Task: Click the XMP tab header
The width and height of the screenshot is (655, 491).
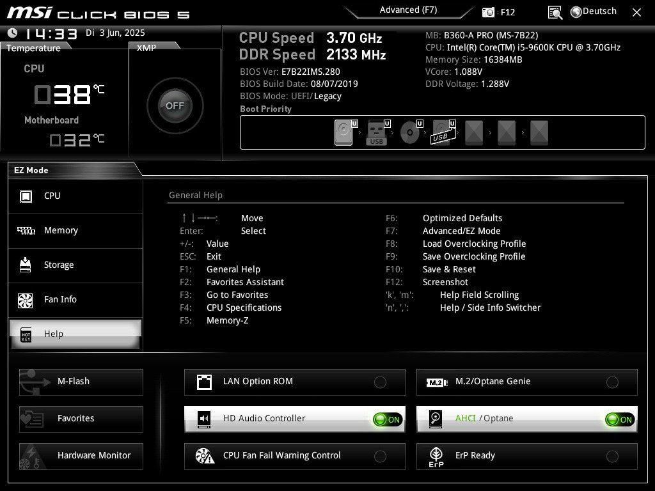Action: [x=146, y=48]
